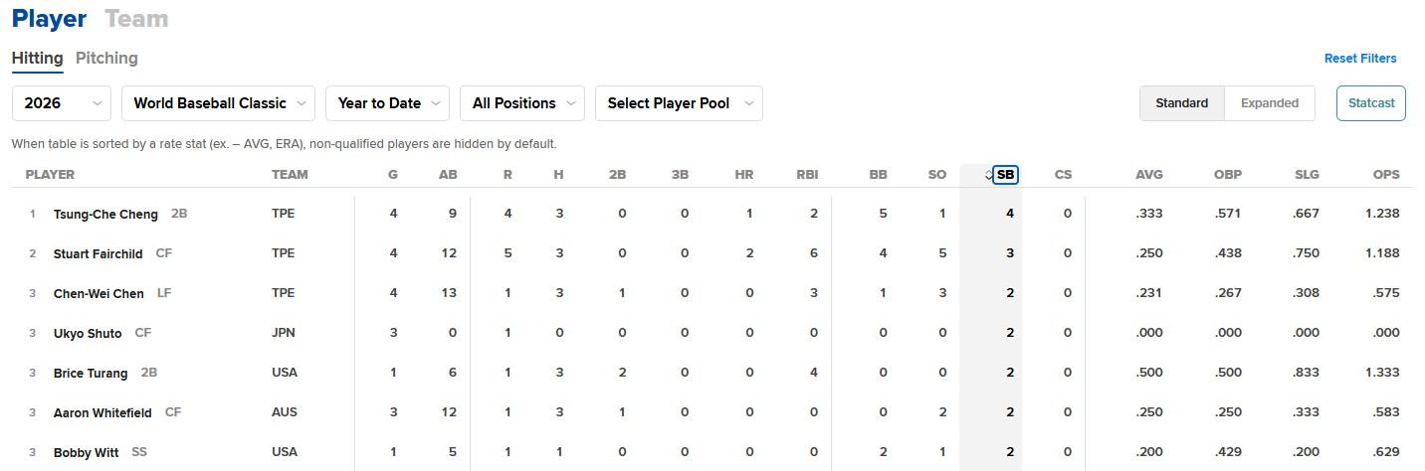Select the Standard stats view
The height and width of the screenshot is (471, 1425).
pos(1182,103)
